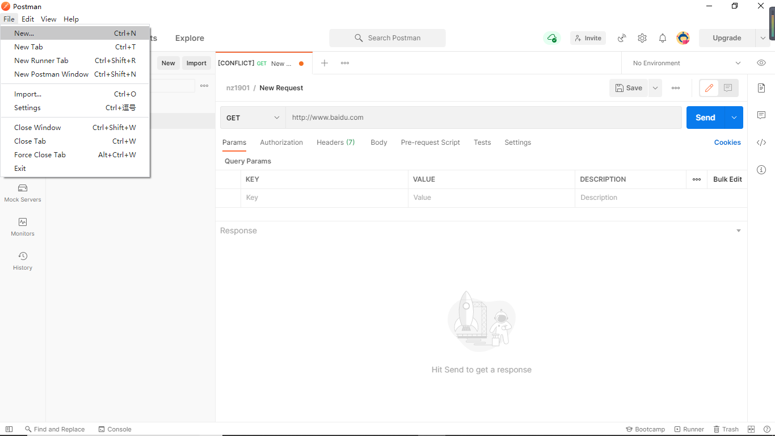Open Trash in status bar
Viewport: 775px width, 436px height.
tap(726, 429)
